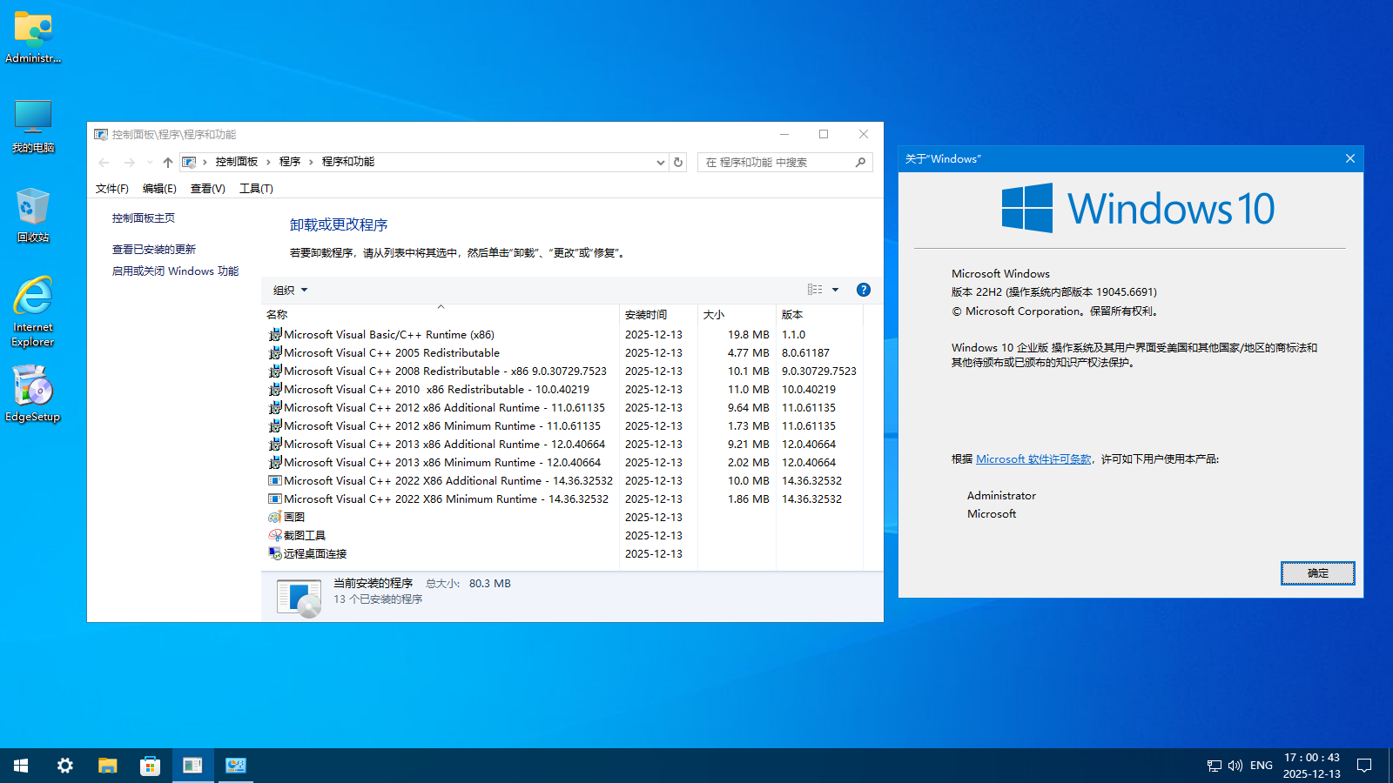Sort by 安装时间 column header
The width and height of the screenshot is (1393, 783).
pyautogui.click(x=658, y=314)
